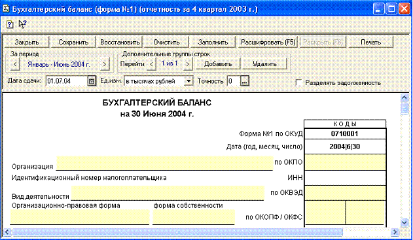Go to next row group arrow
Screen dimensions: 413x240
point(188,64)
